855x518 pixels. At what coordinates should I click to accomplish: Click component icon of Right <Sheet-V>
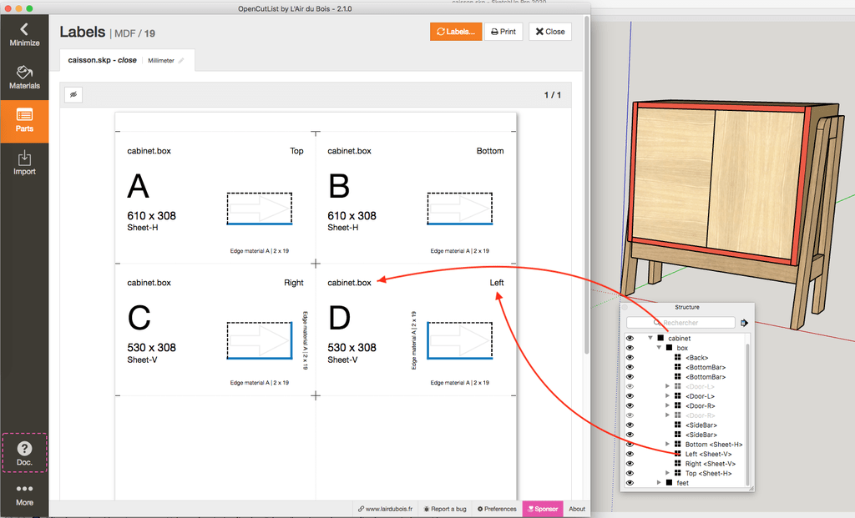(x=678, y=464)
